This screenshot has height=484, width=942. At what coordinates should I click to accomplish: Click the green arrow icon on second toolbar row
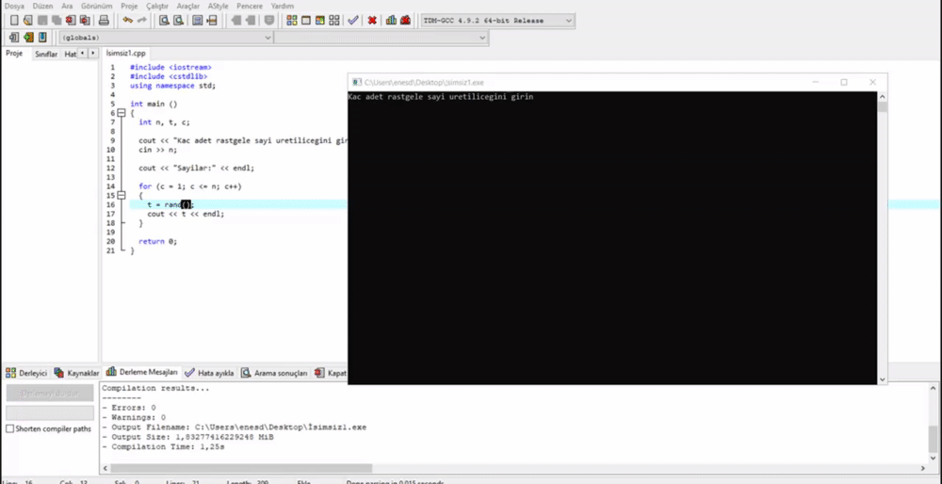click(x=28, y=38)
